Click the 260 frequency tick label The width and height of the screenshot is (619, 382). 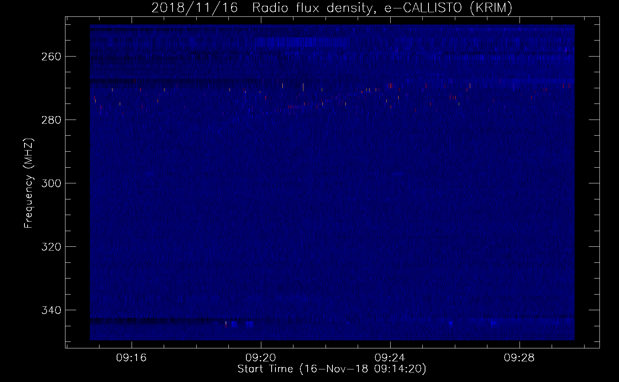click(50, 57)
